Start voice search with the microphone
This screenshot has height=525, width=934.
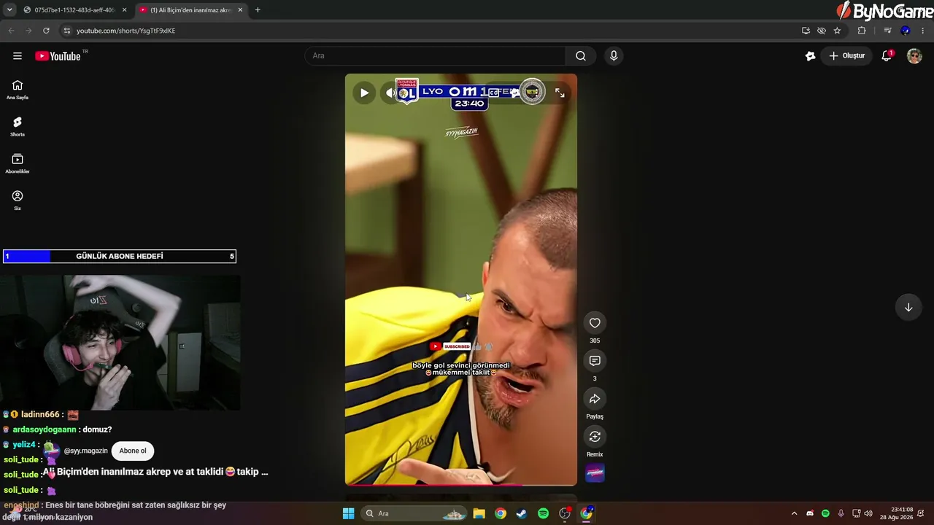coord(614,56)
